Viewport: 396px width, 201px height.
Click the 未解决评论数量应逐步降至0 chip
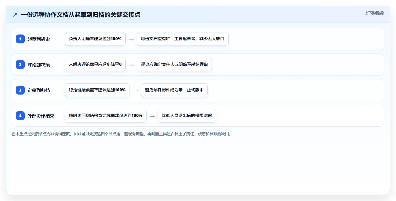pos(95,65)
